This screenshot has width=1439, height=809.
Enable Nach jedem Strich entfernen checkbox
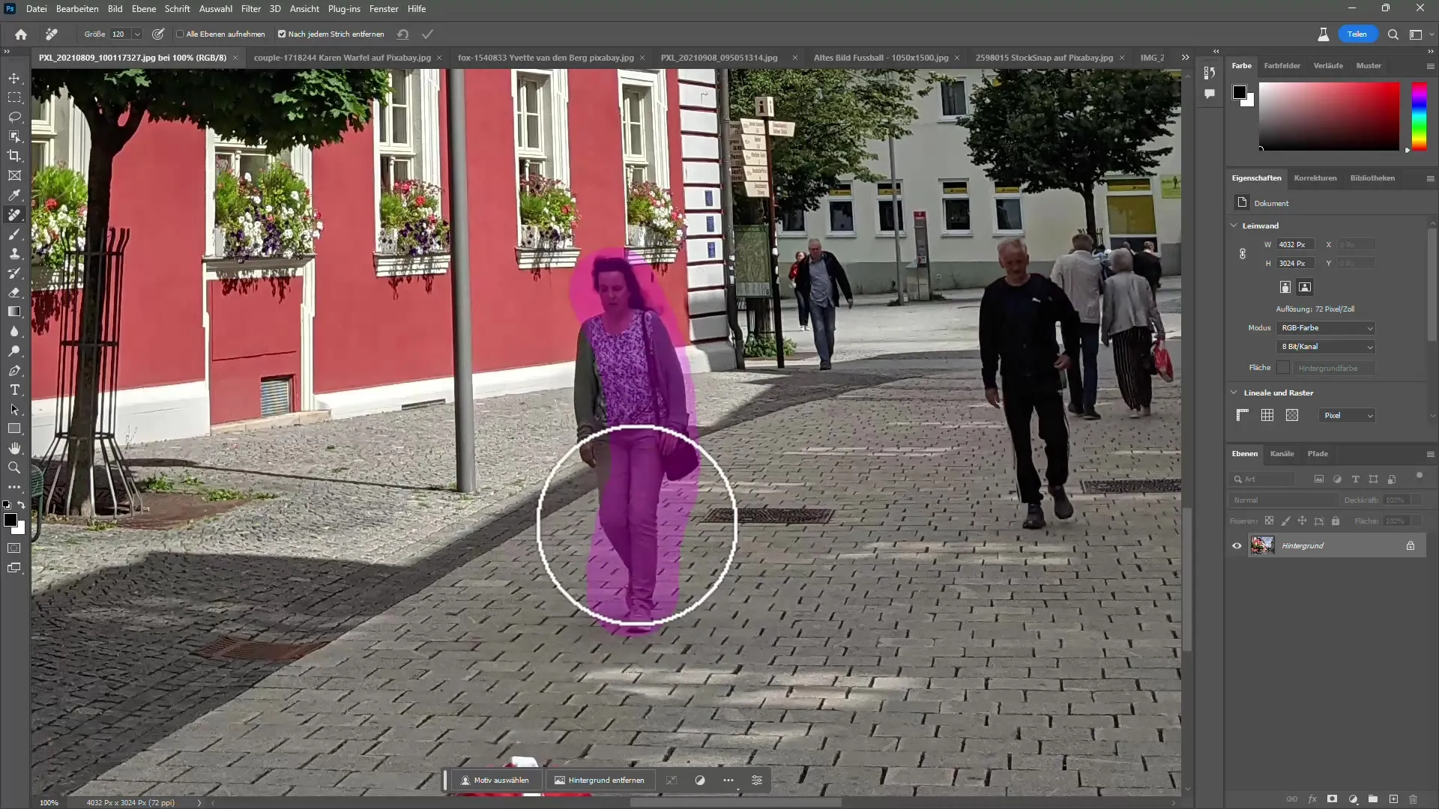tap(283, 34)
